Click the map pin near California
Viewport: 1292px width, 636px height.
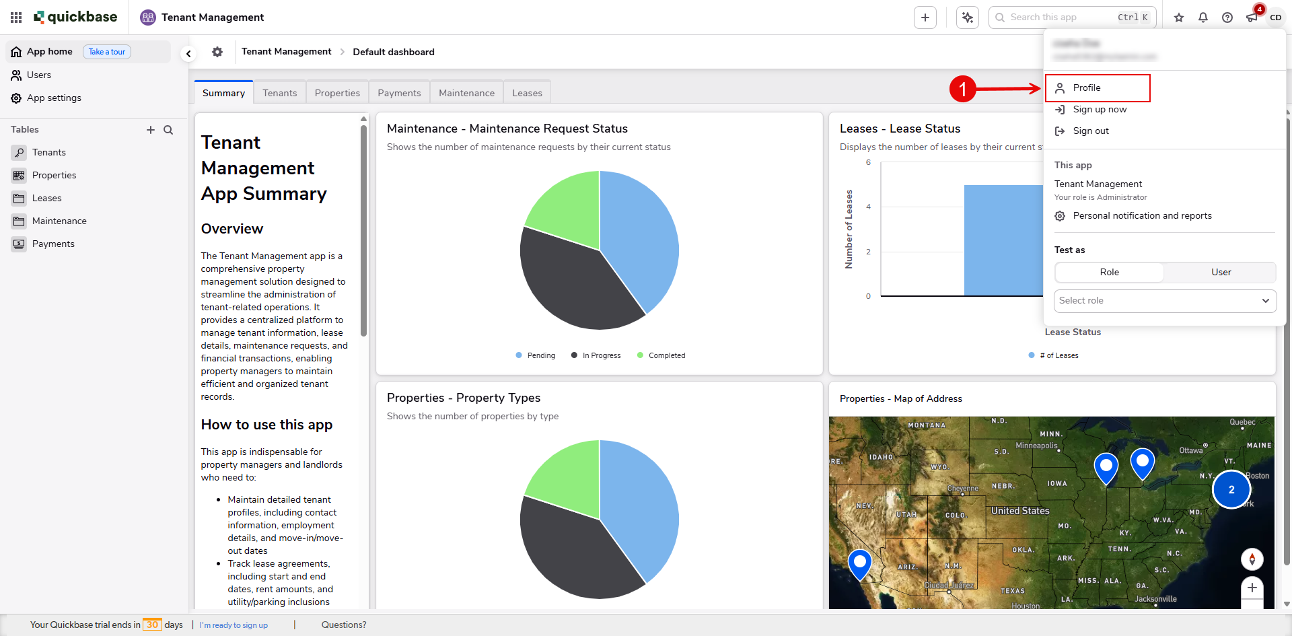(x=859, y=565)
